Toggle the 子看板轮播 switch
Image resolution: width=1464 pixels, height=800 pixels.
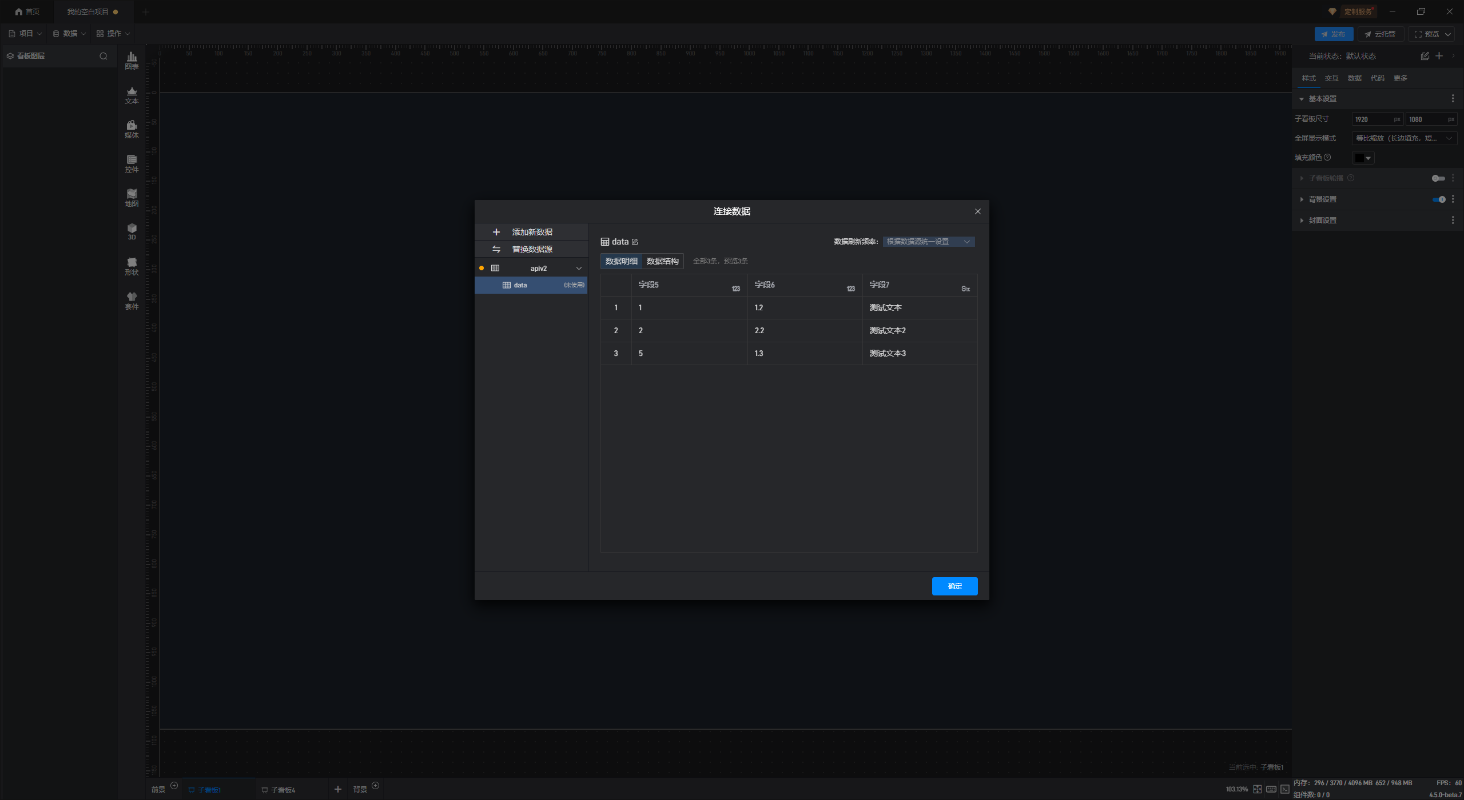tap(1438, 178)
